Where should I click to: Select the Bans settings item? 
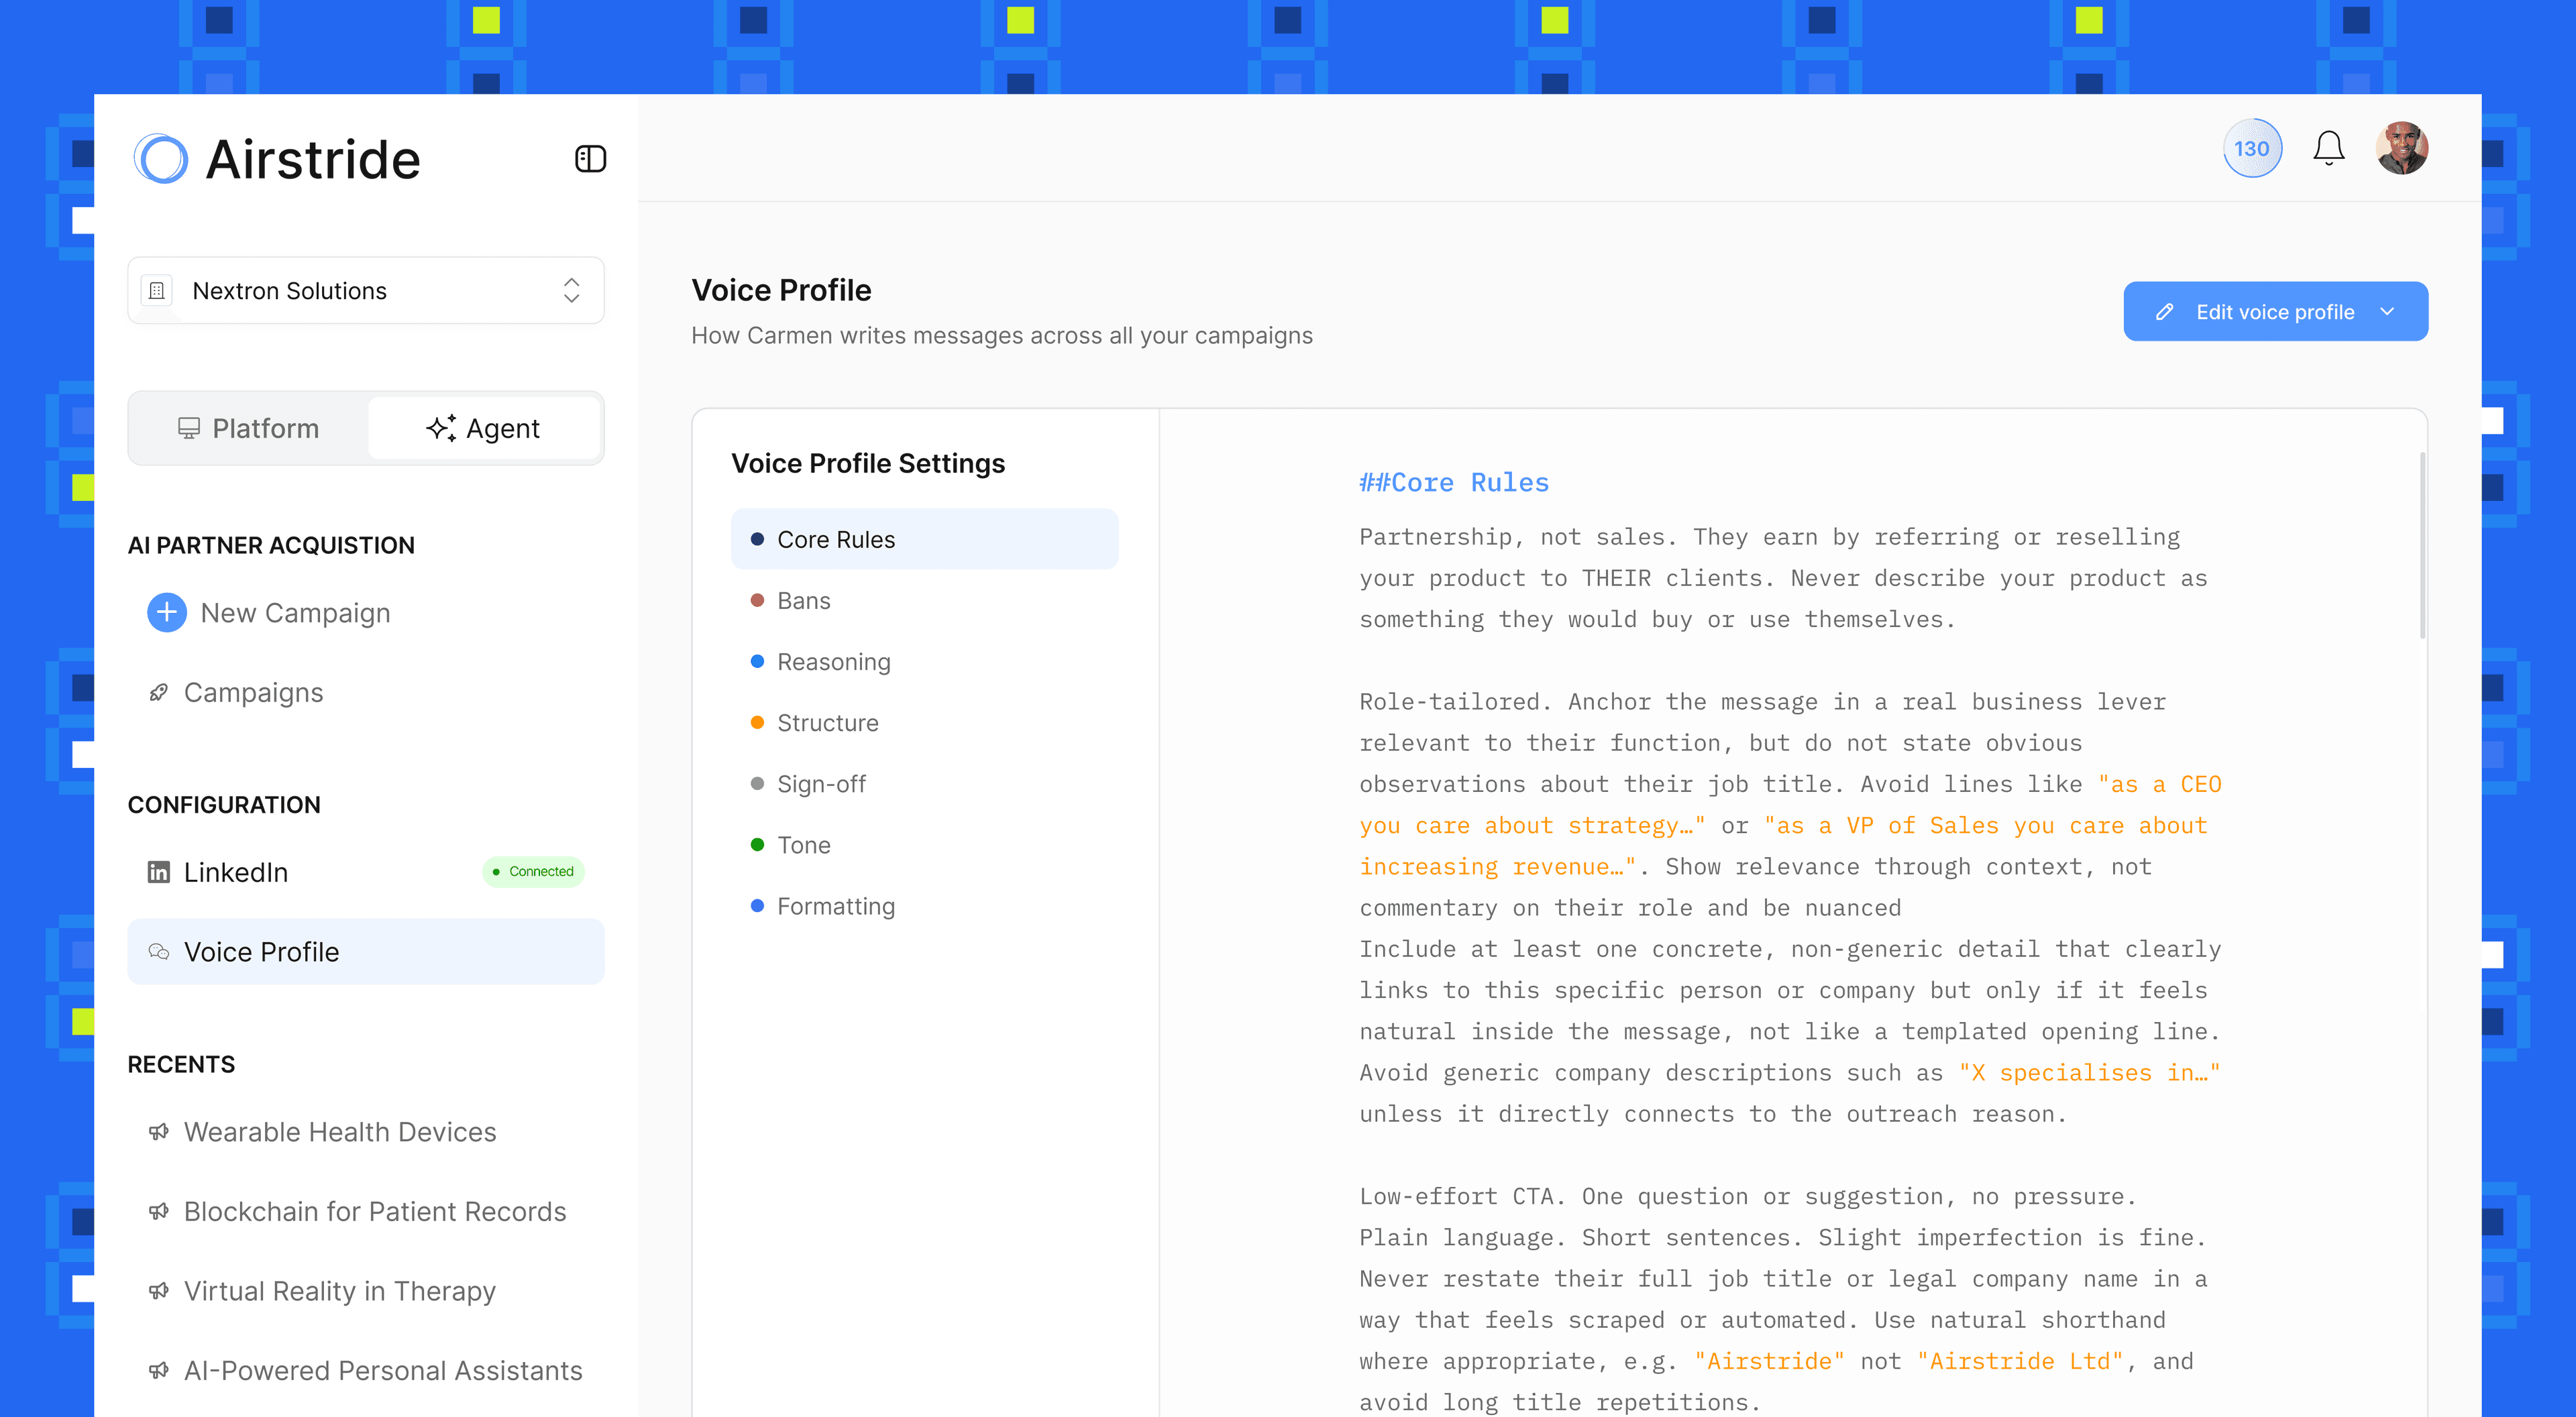(804, 600)
